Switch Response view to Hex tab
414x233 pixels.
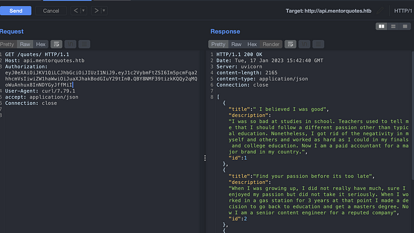(252, 44)
